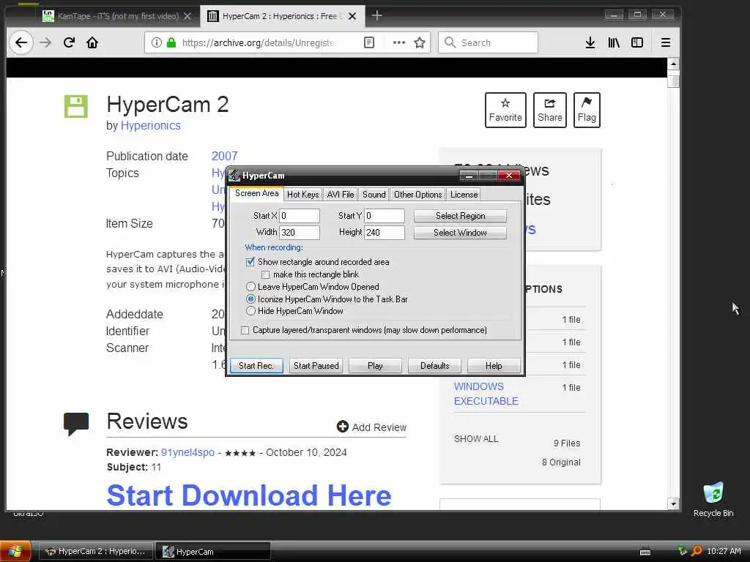Go to the Firefox home page icon
The image size is (750, 562).
(92, 42)
